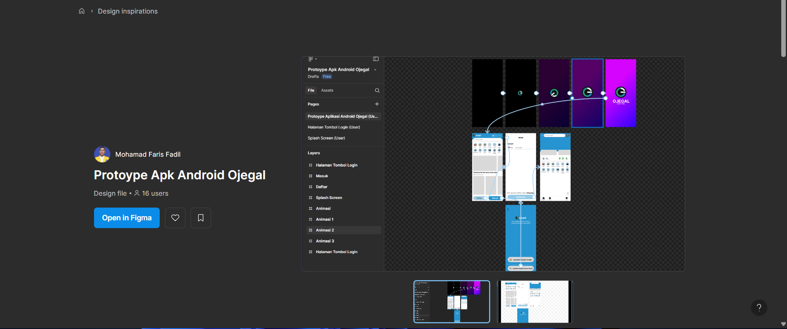Click the search icon in file panel

coord(377,90)
